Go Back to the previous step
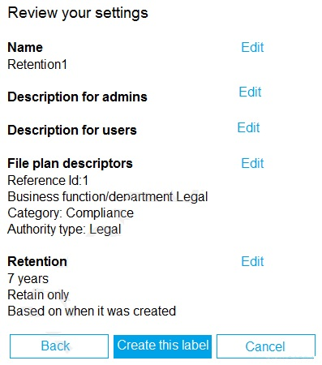Screen dimensions: 322x365 click(x=59, y=346)
